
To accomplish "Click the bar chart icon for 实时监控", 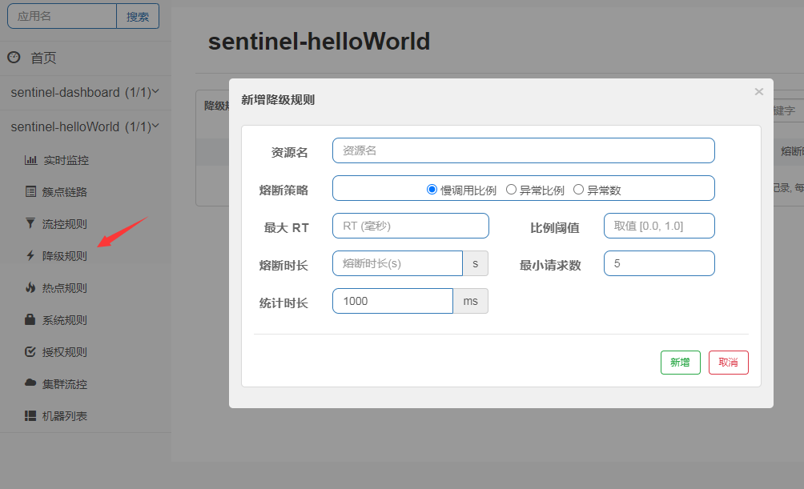I will point(30,160).
